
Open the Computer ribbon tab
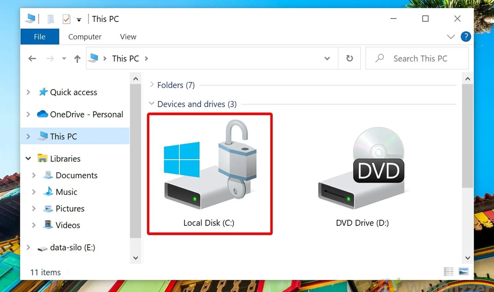85,37
